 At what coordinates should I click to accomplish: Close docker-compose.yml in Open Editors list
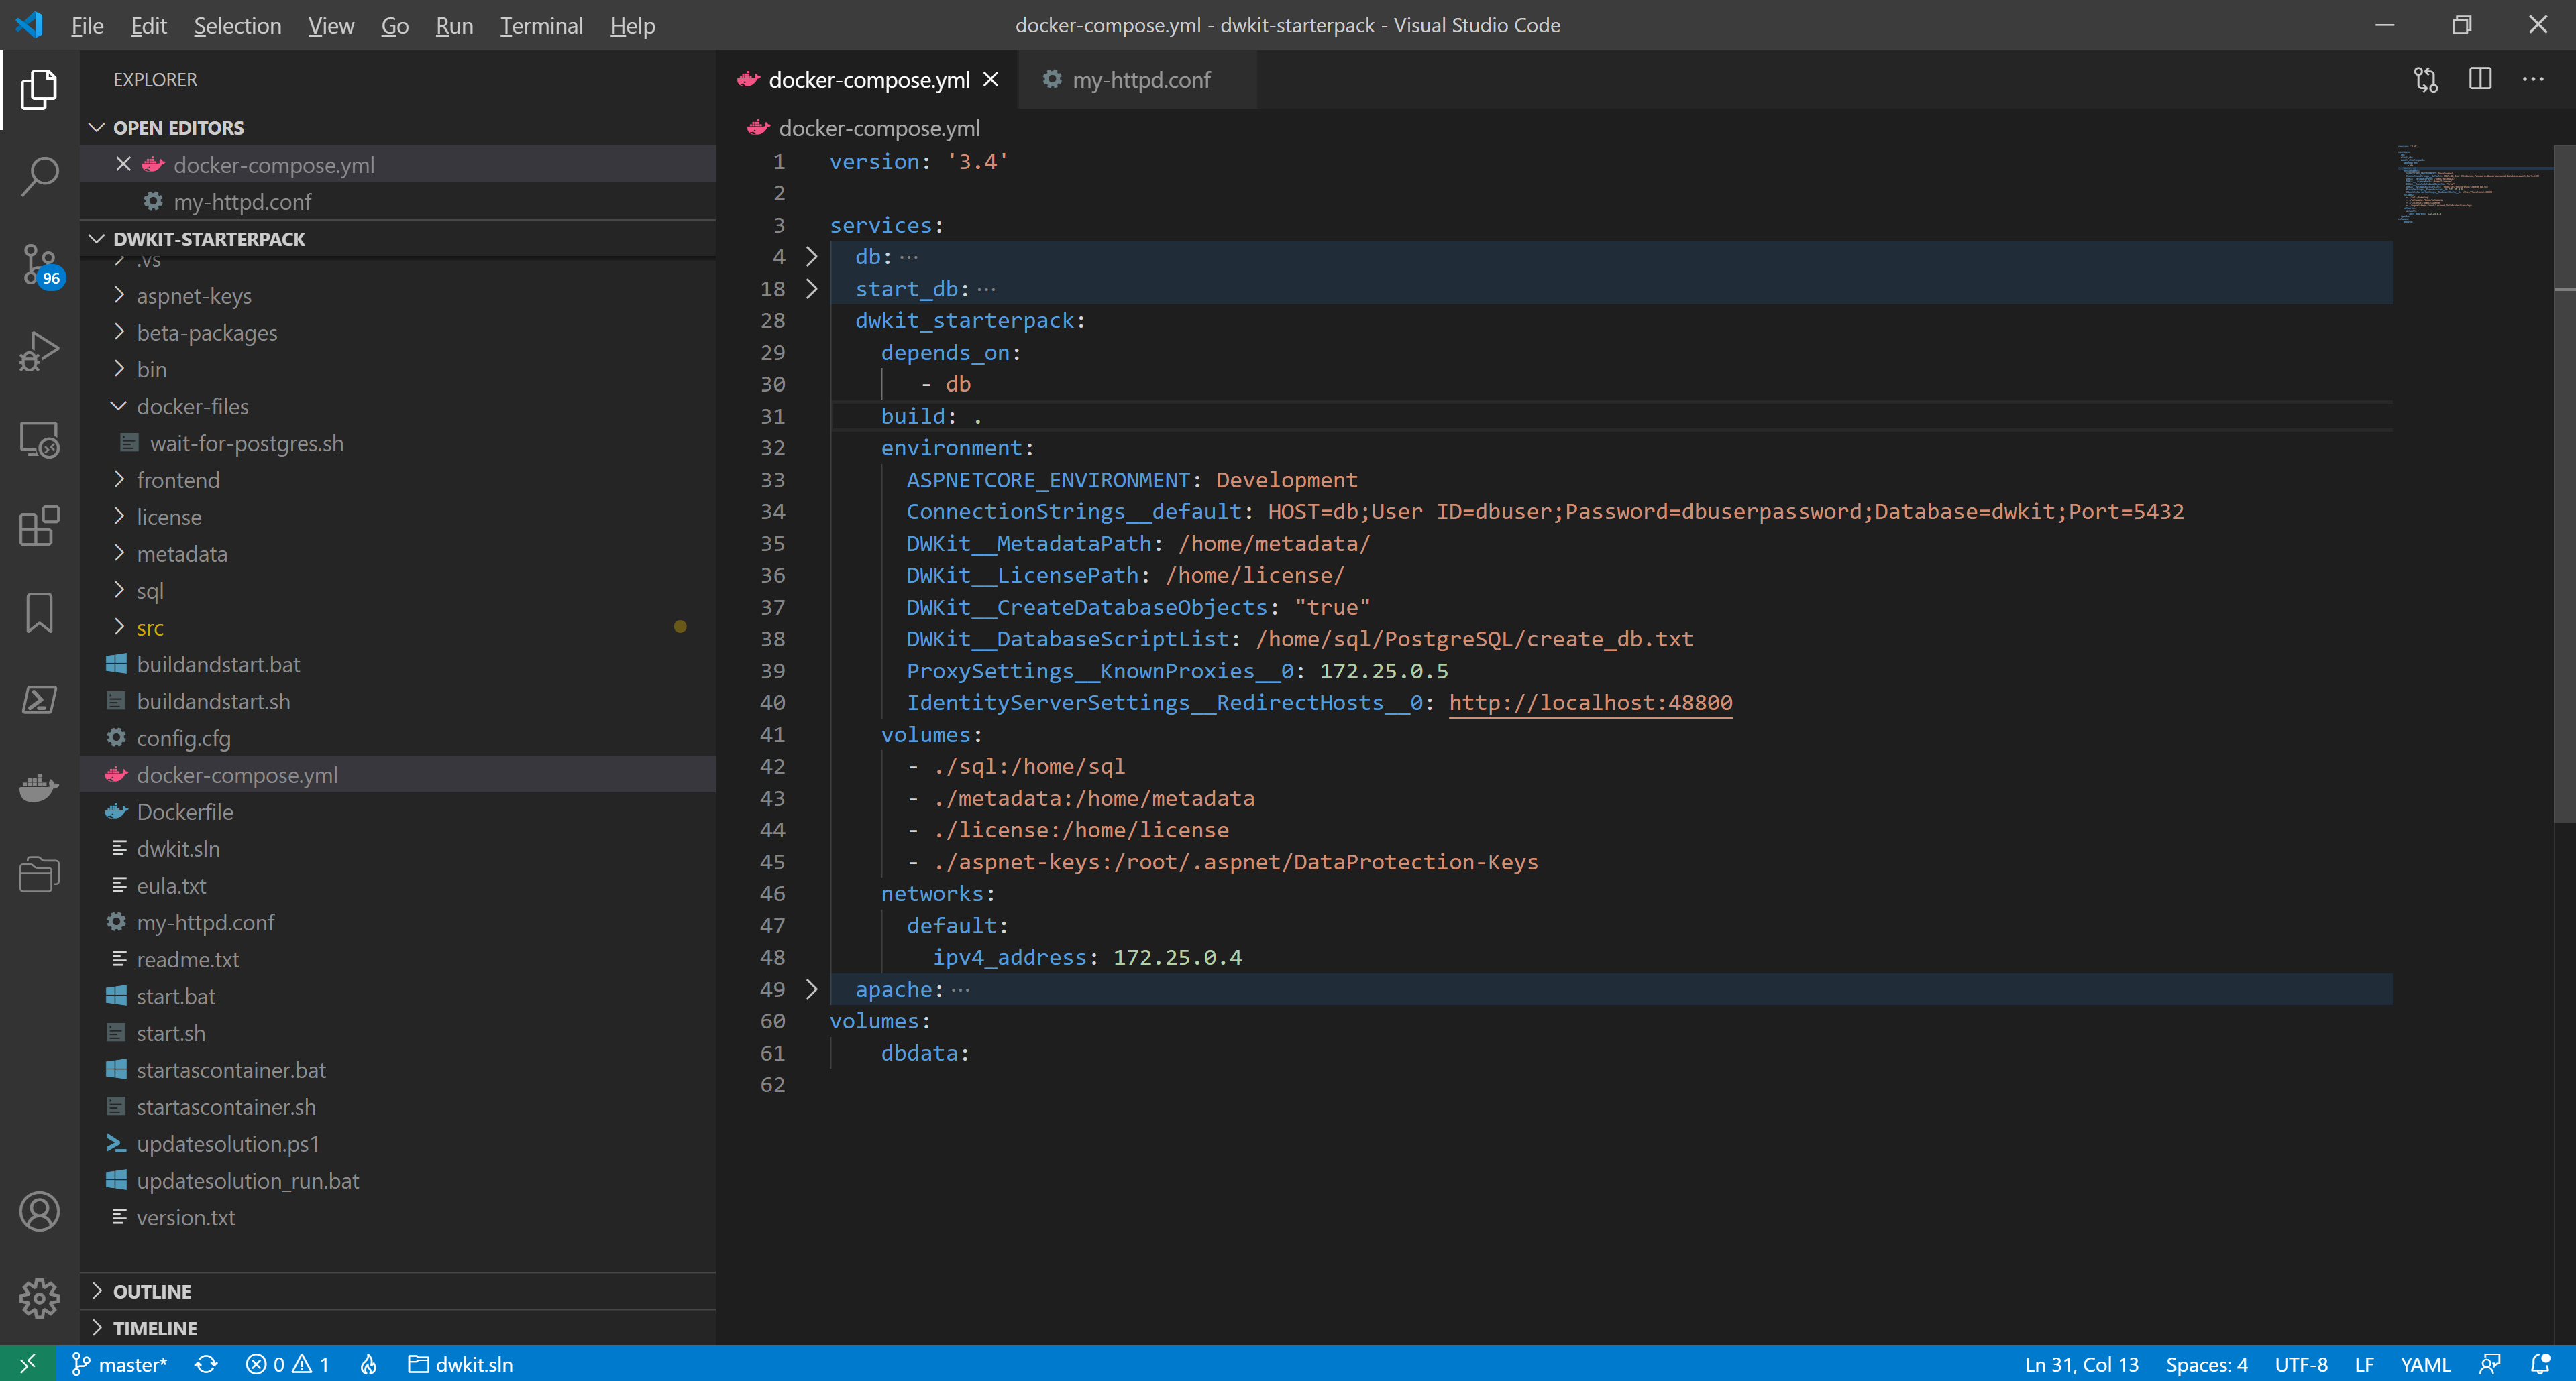[123, 164]
